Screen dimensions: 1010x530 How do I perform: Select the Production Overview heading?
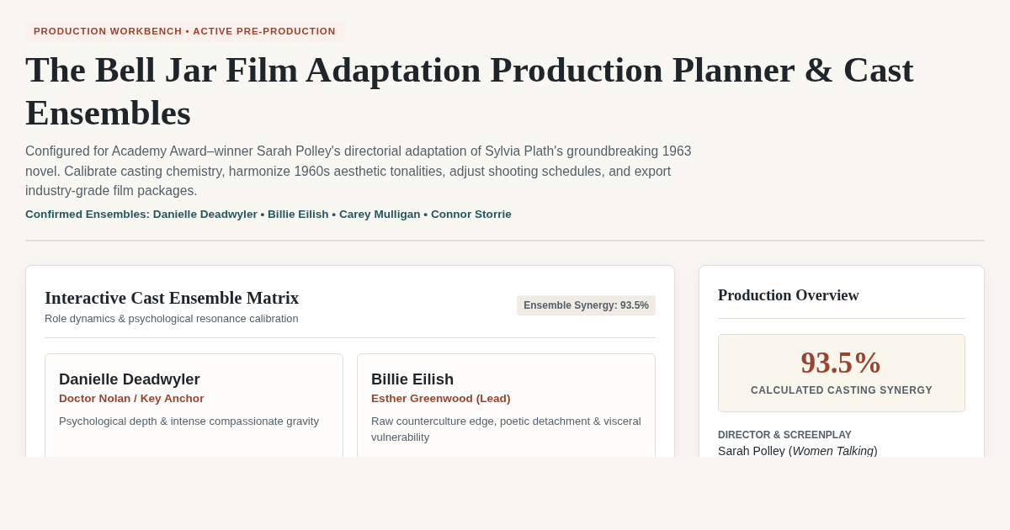pos(789,295)
